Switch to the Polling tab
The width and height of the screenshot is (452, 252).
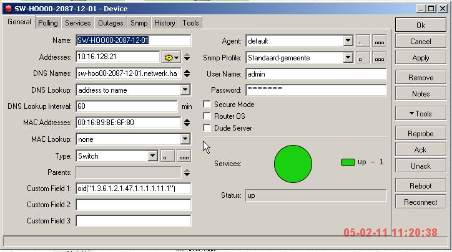(48, 23)
